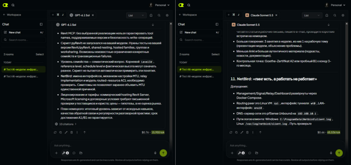Focus Ask anything input in left window
Image resolution: width=351 pixels, height=165 pixels.
pos(110,146)
